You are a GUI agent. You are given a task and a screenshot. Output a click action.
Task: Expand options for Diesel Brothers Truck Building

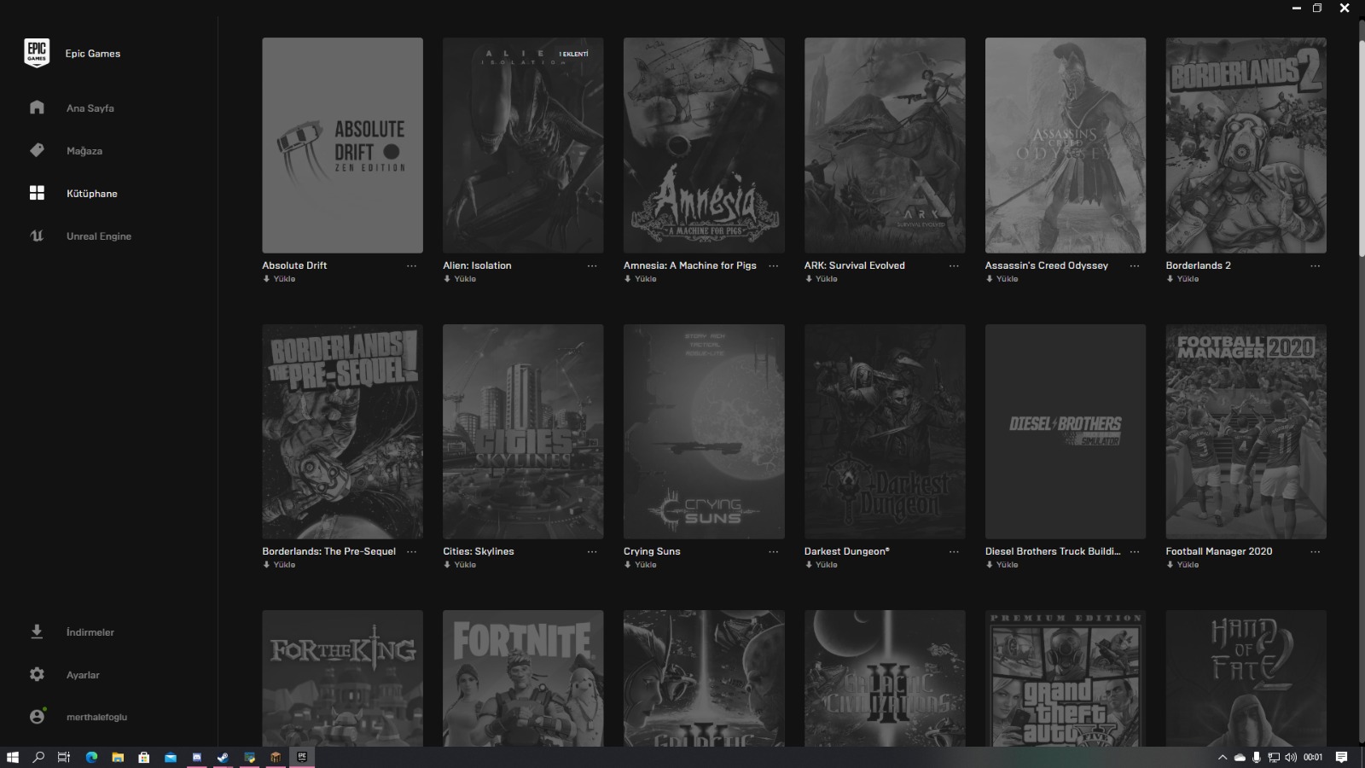click(1135, 551)
